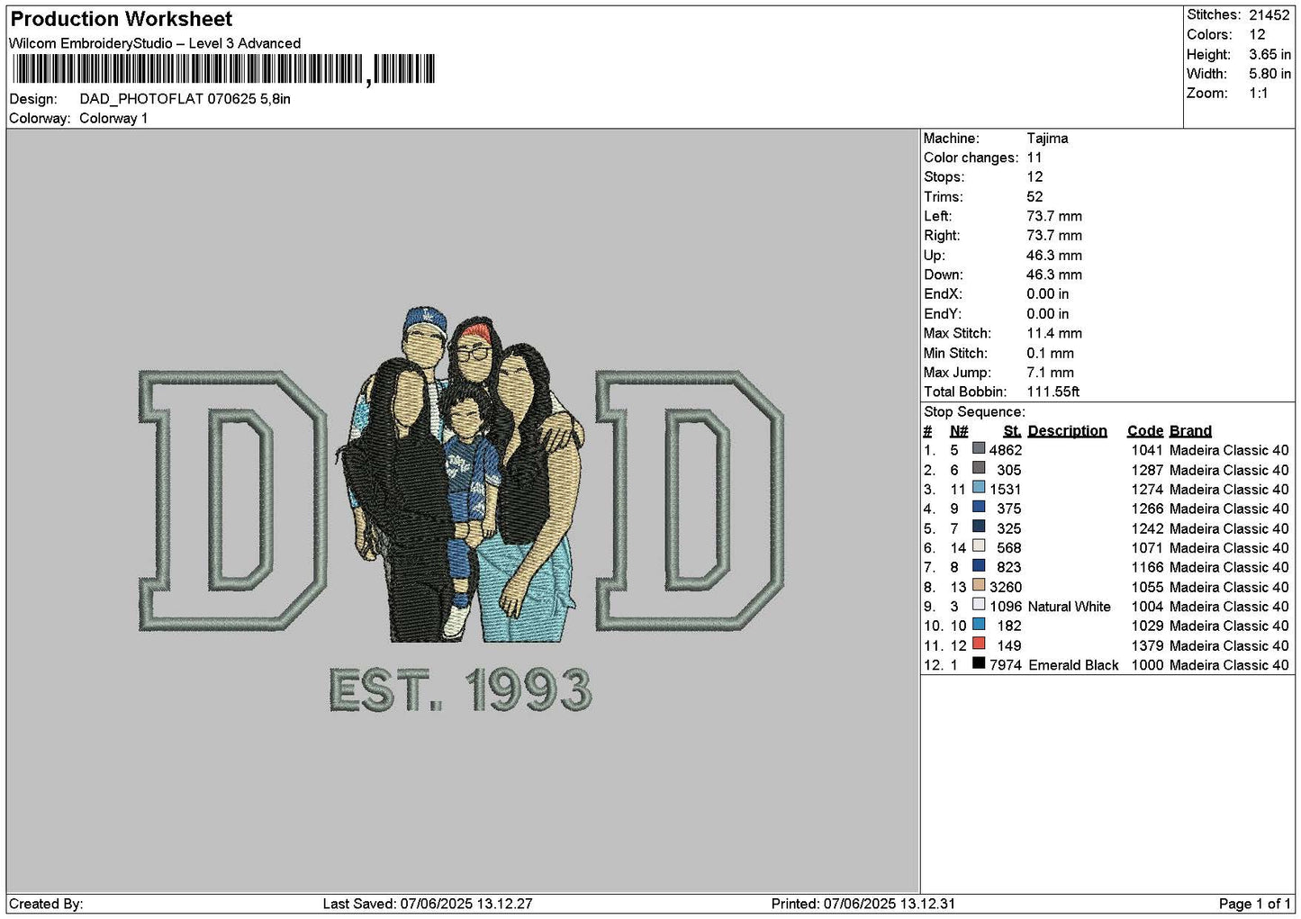Click stitch count 4862 in stop 1

1006,450
